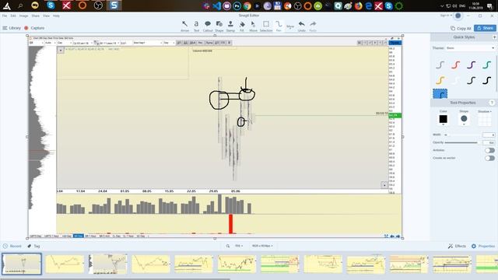Screen dimensions: 498x280
Task: Choose the gray pen quick style
Action: pos(440,65)
